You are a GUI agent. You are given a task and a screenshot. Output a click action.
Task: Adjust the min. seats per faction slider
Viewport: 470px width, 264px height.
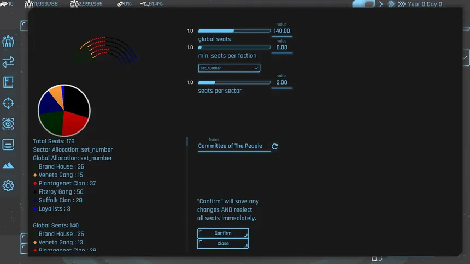[x=234, y=47]
